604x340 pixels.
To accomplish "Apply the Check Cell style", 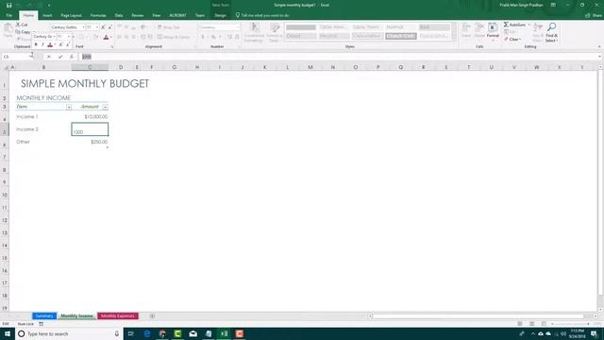I will (x=401, y=36).
